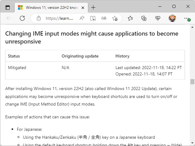
Task: Click the scrollbar up arrow
Action: tap(192, 27)
